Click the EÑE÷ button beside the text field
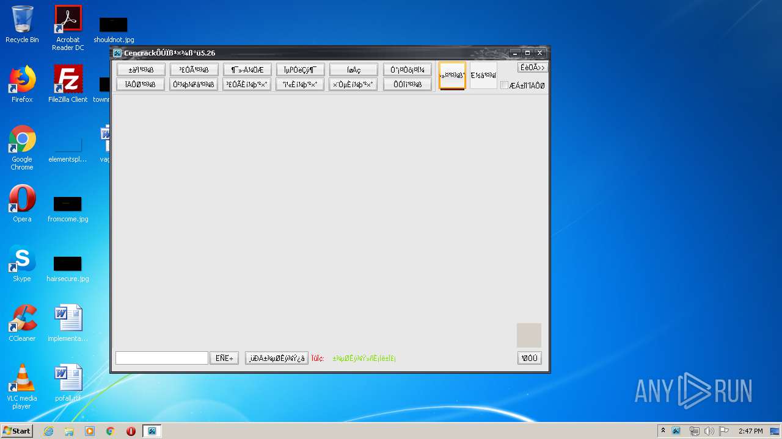The image size is (782, 439). click(224, 358)
